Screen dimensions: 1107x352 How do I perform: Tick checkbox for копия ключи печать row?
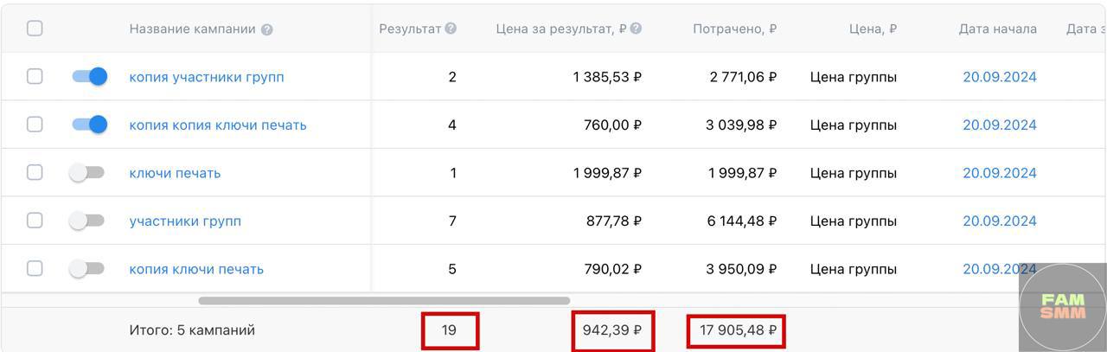(x=35, y=268)
